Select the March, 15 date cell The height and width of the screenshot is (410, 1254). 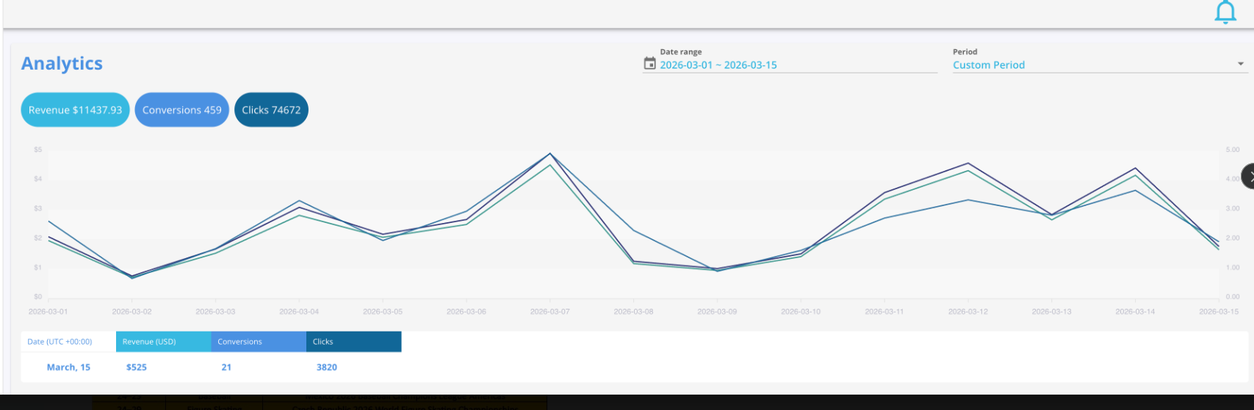click(x=68, y=367)
